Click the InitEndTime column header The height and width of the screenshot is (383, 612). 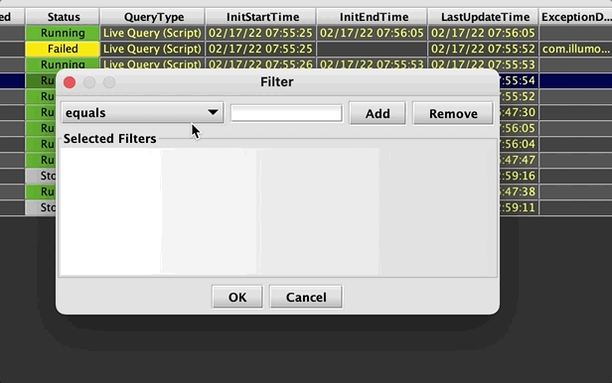(x=372, y=17)
